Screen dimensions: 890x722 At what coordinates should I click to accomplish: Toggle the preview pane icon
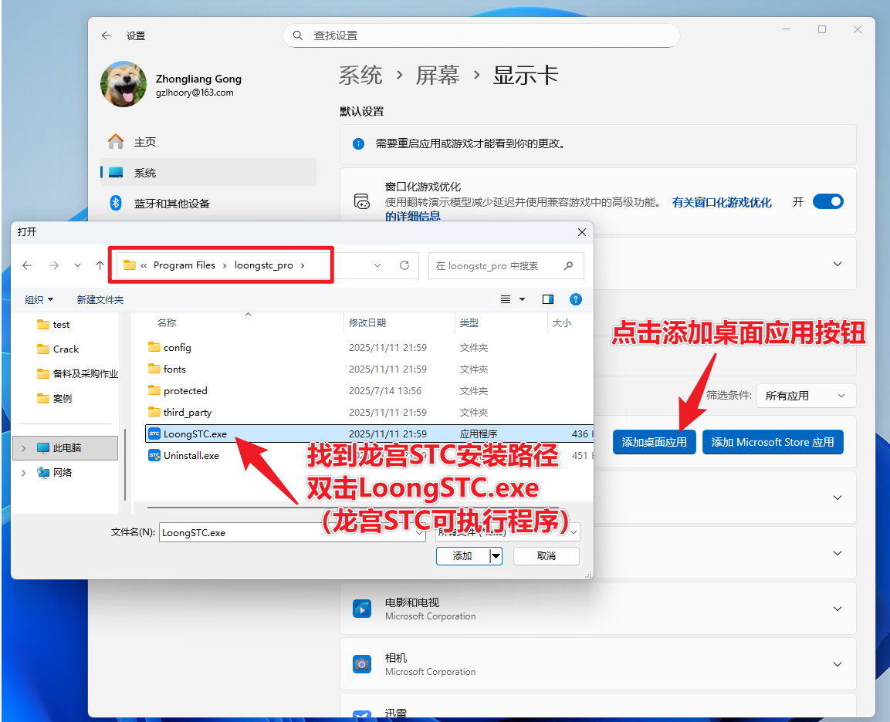548,299
